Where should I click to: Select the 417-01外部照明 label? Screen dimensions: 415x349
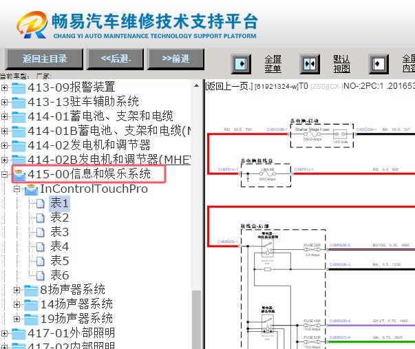point(71,333)
